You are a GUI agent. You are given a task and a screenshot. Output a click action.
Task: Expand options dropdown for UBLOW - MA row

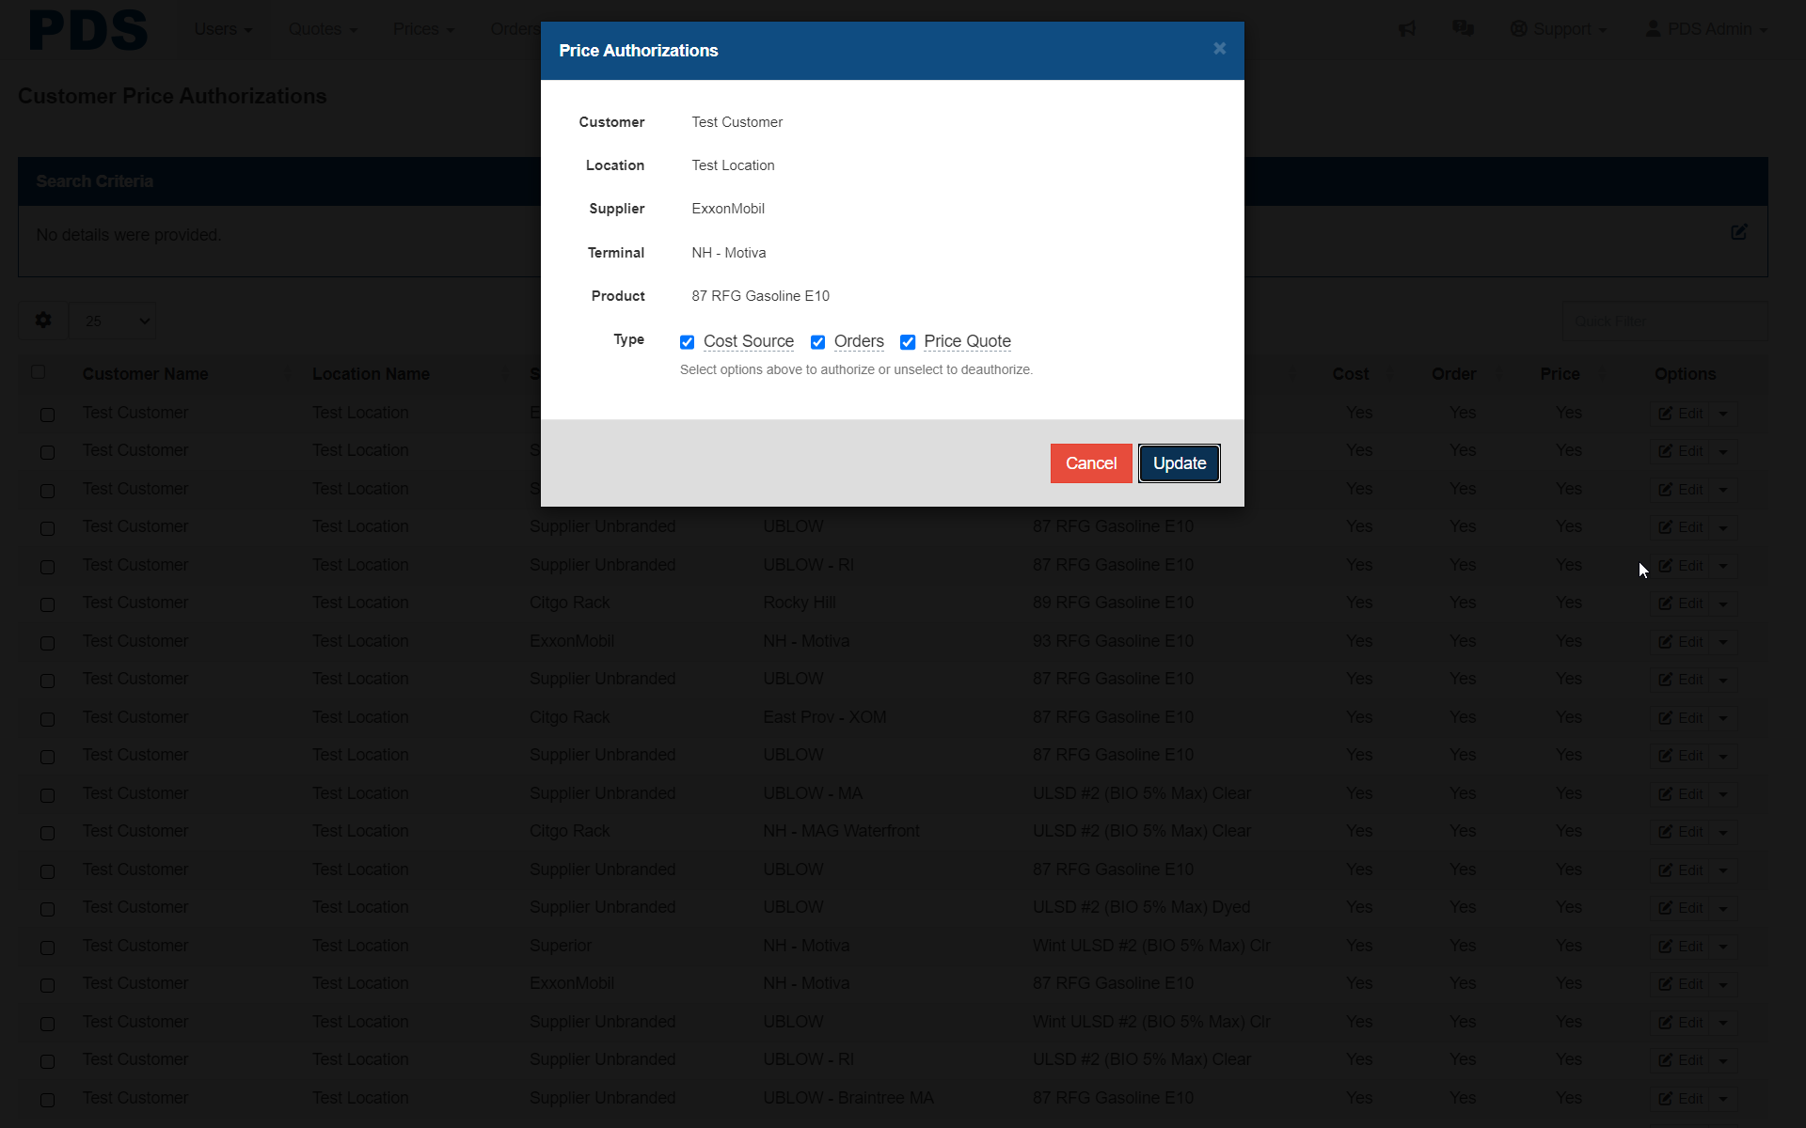[x=1723, y=794]
